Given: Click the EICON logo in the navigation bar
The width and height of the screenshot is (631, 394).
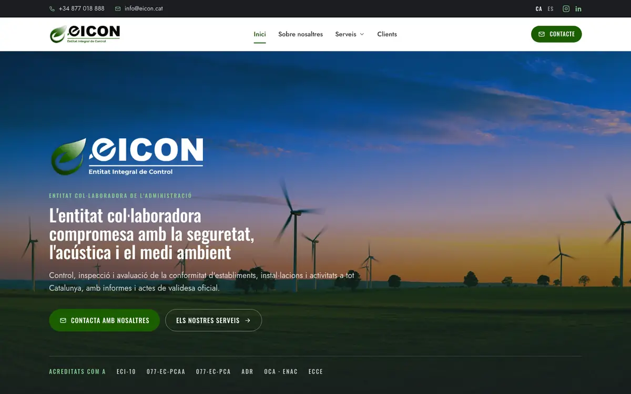Looking at the screenshot, I should (85, 34).
